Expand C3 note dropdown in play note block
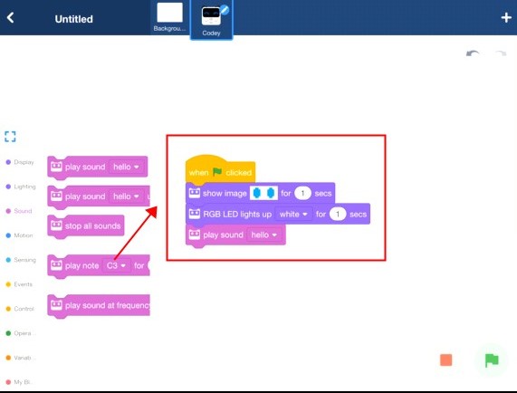 [x=116, y=265]
